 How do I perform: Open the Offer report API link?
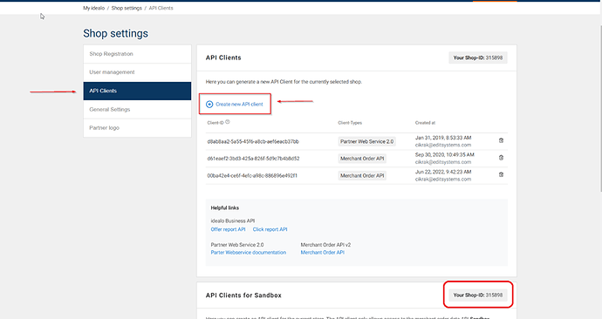coord(228,229)
